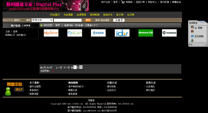Open 品牌导航 in the nav bar
Viewport: 208px width, 113px height.
coord(82,15)
